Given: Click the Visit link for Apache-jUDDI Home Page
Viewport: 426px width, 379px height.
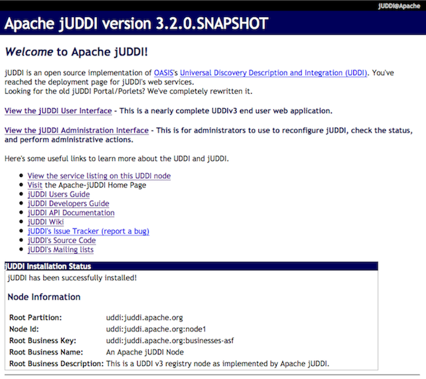Looking at the screenshot, I should click(35, 185).
